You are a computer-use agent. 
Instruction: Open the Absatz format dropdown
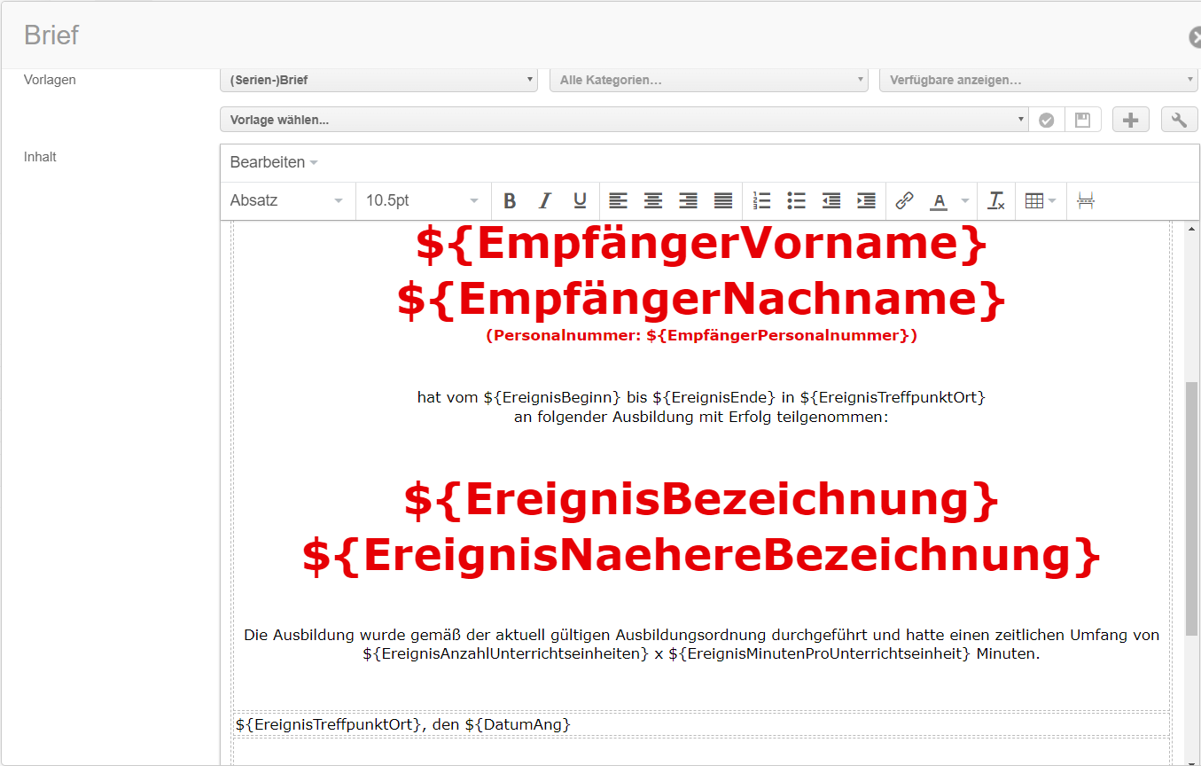click(x=286, y=201)
